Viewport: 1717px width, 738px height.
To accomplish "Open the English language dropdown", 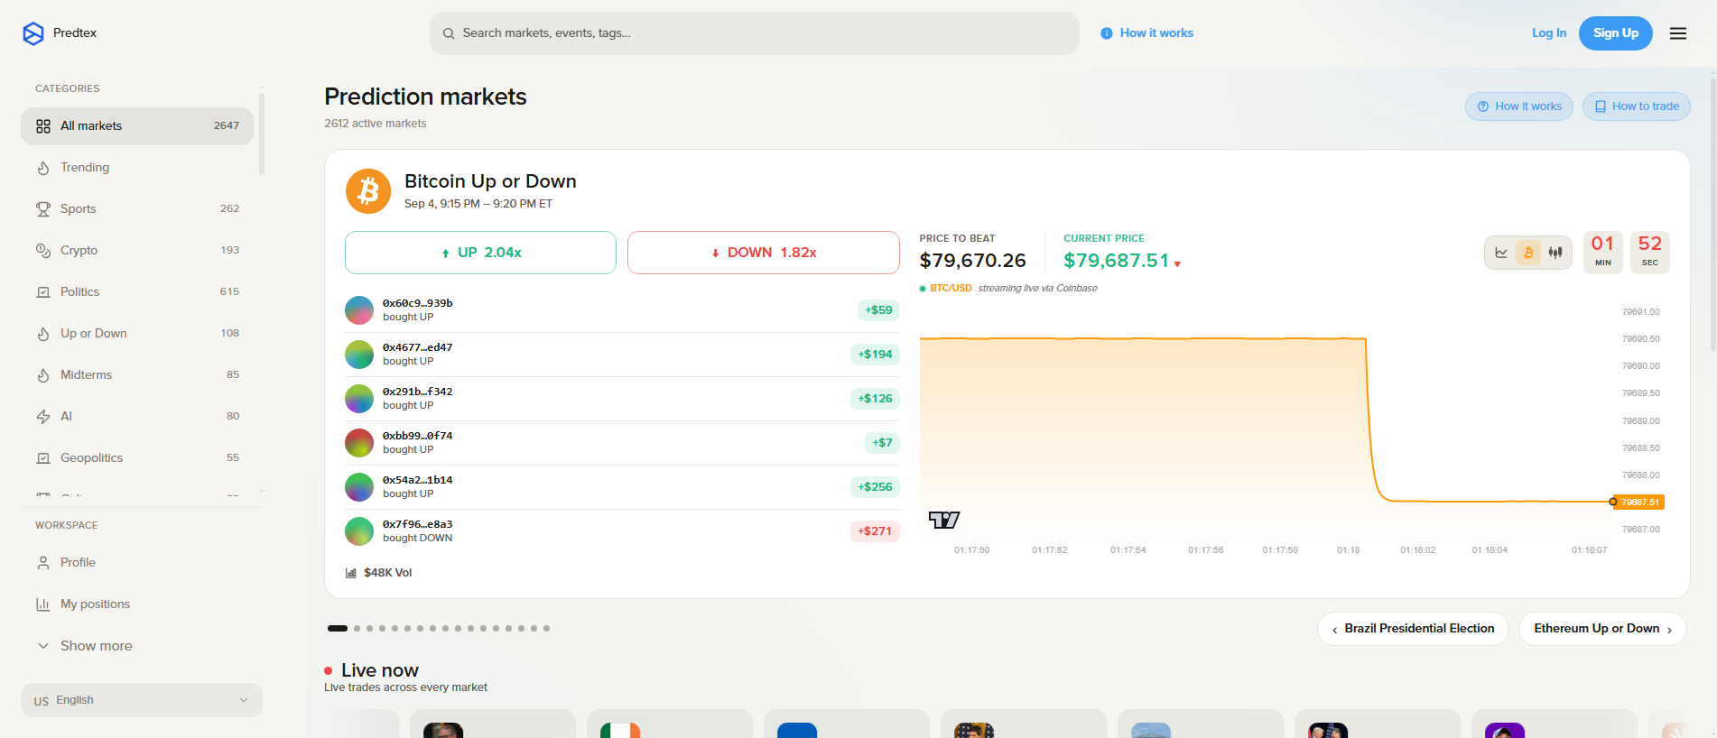I will 142,700.
